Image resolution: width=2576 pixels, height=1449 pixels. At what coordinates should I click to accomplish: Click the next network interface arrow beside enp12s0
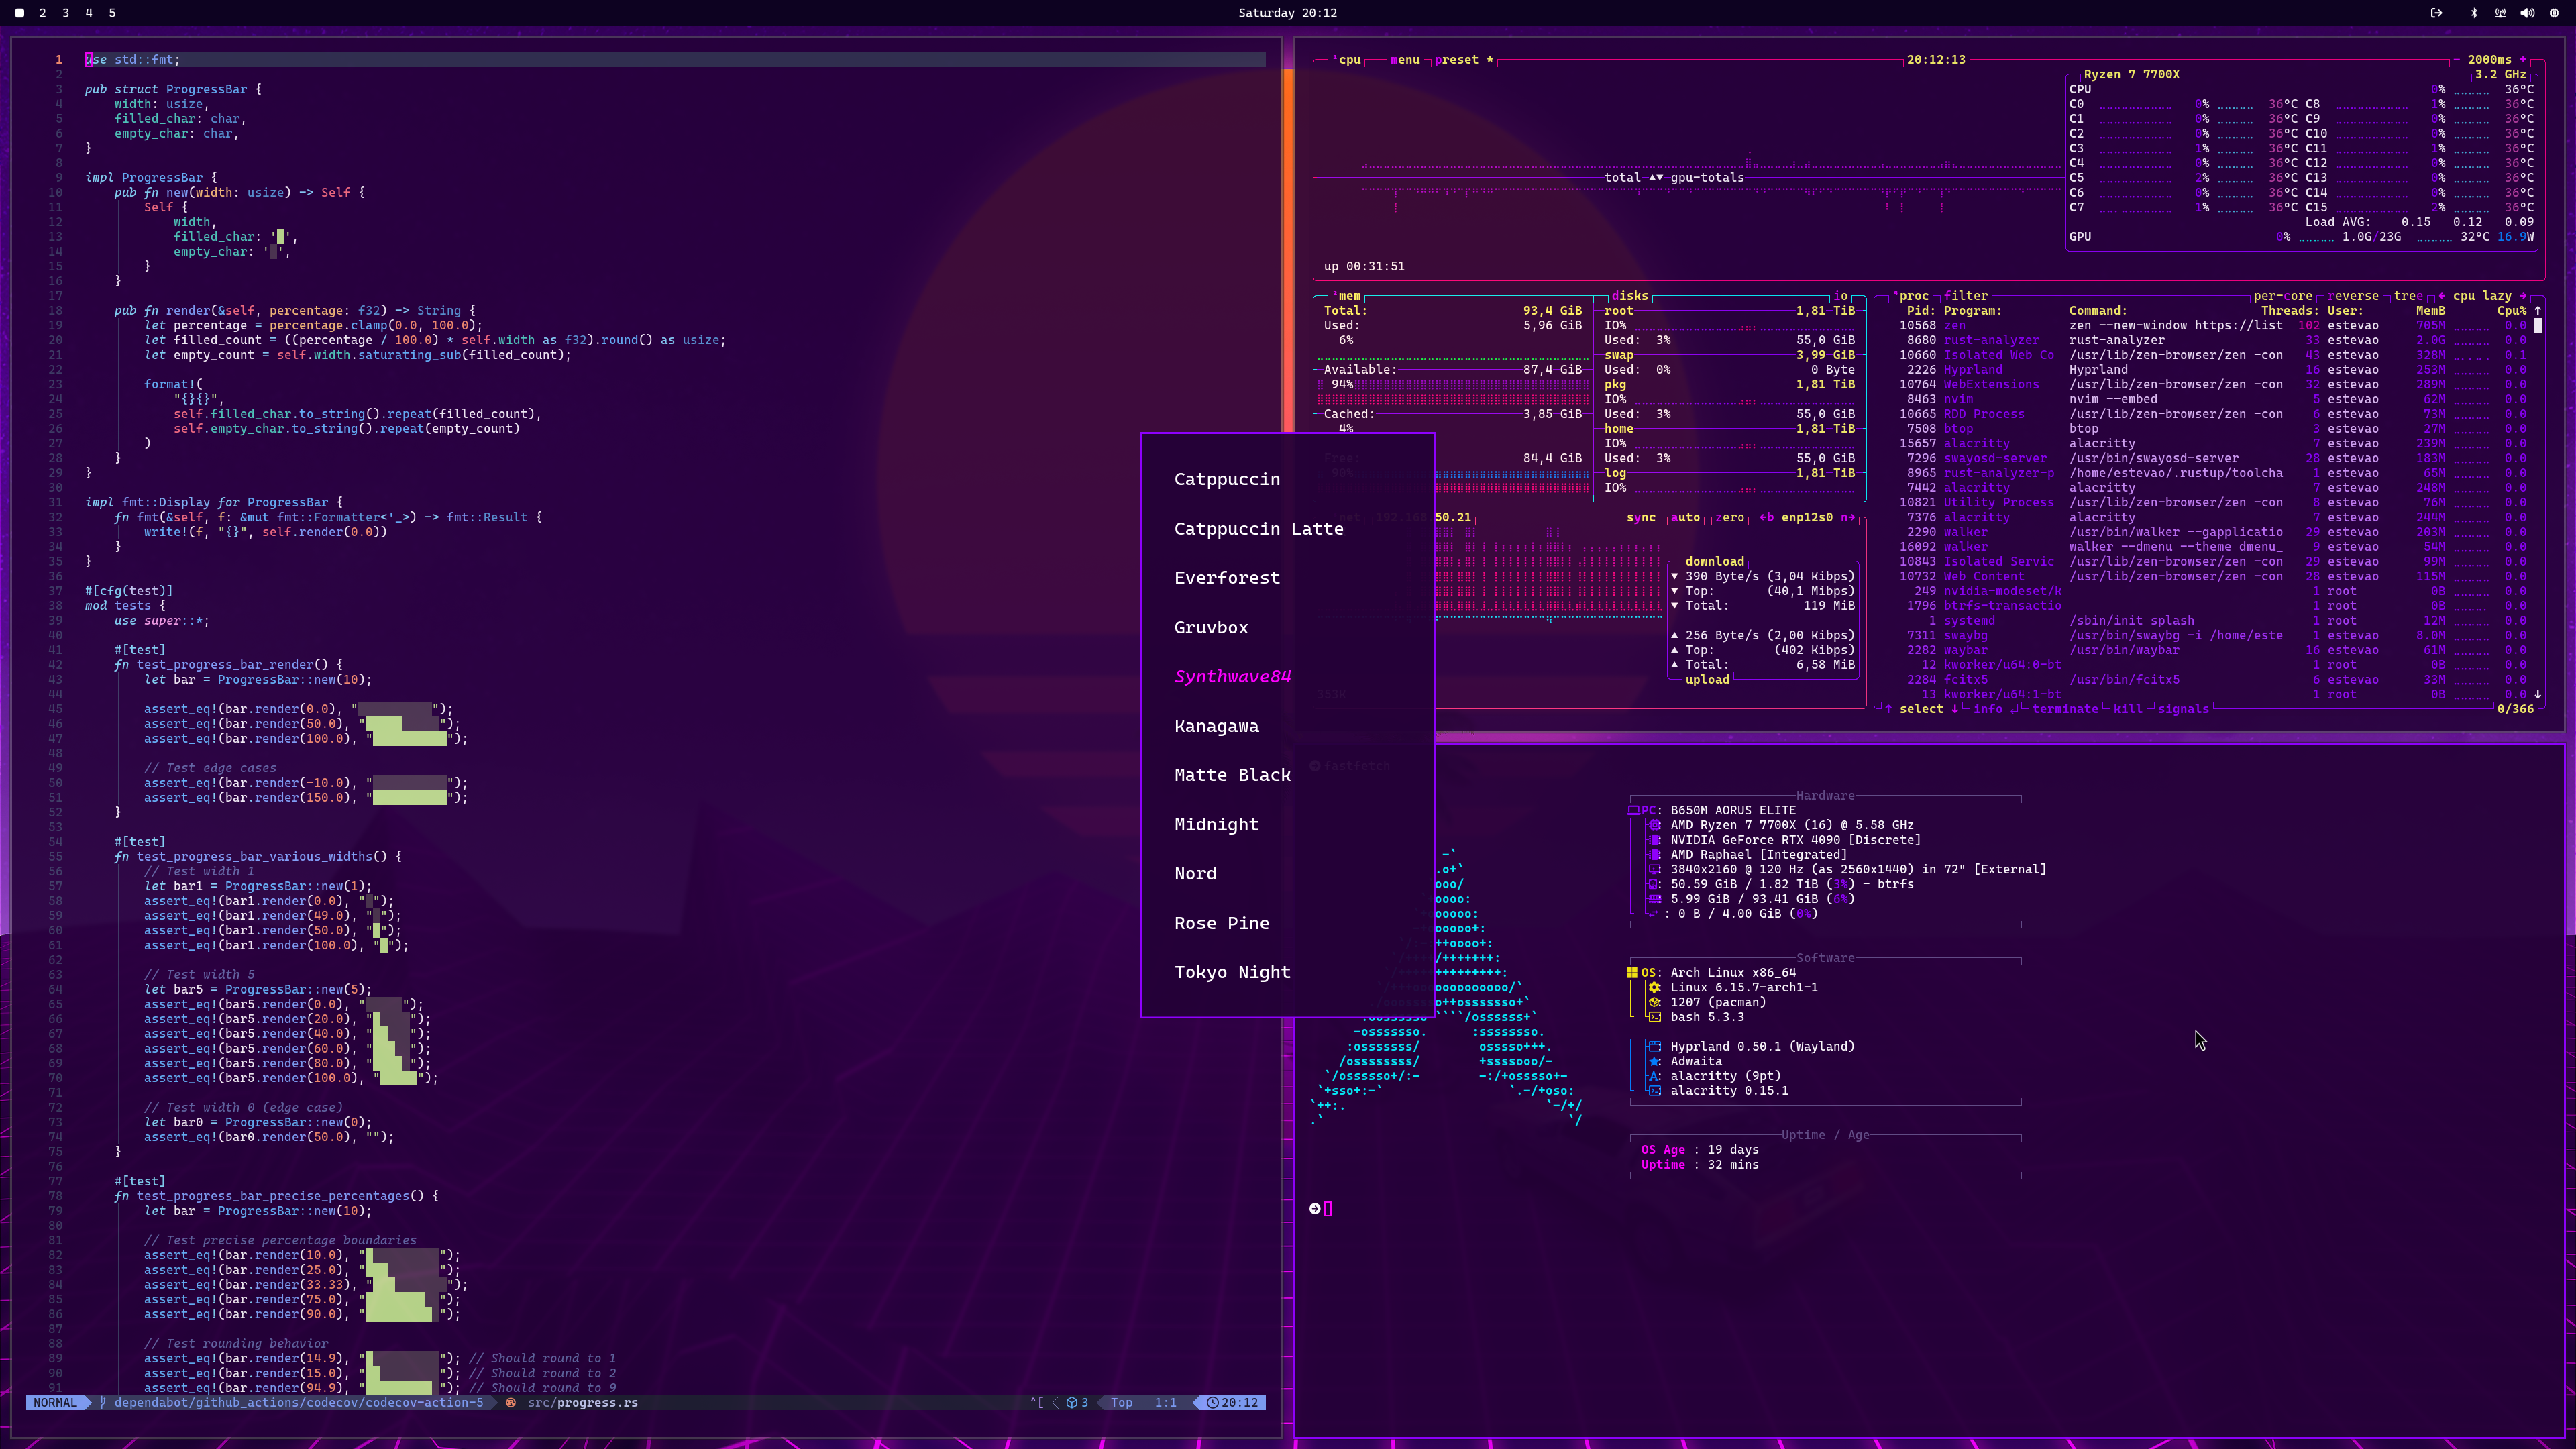1850,517
